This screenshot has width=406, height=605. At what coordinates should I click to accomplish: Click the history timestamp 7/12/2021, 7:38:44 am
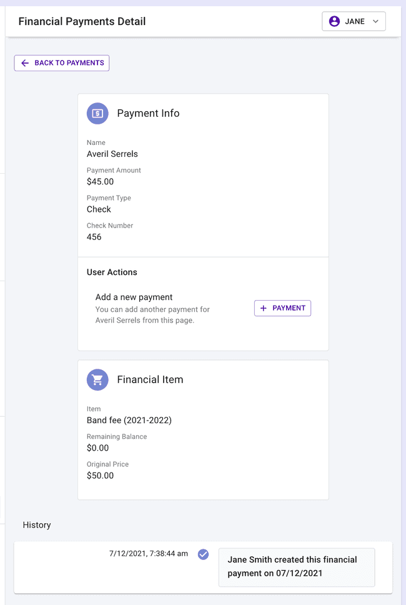[x=148, y=554]
